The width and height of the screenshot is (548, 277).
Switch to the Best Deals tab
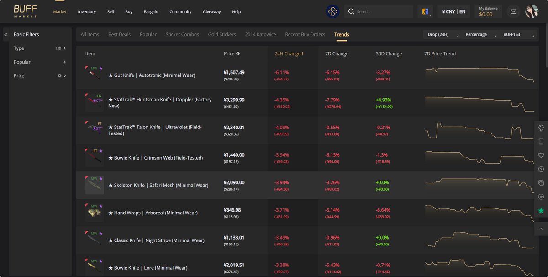pyautogui.click(x=119, y=34)
